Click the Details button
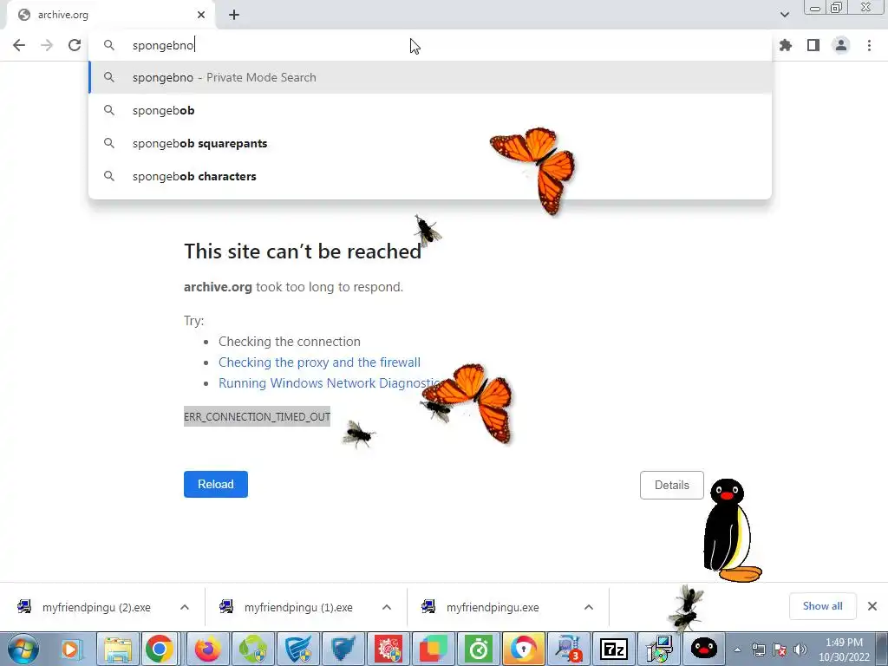Viewport: 888px width, 666px height. click(x=672, y=486)
